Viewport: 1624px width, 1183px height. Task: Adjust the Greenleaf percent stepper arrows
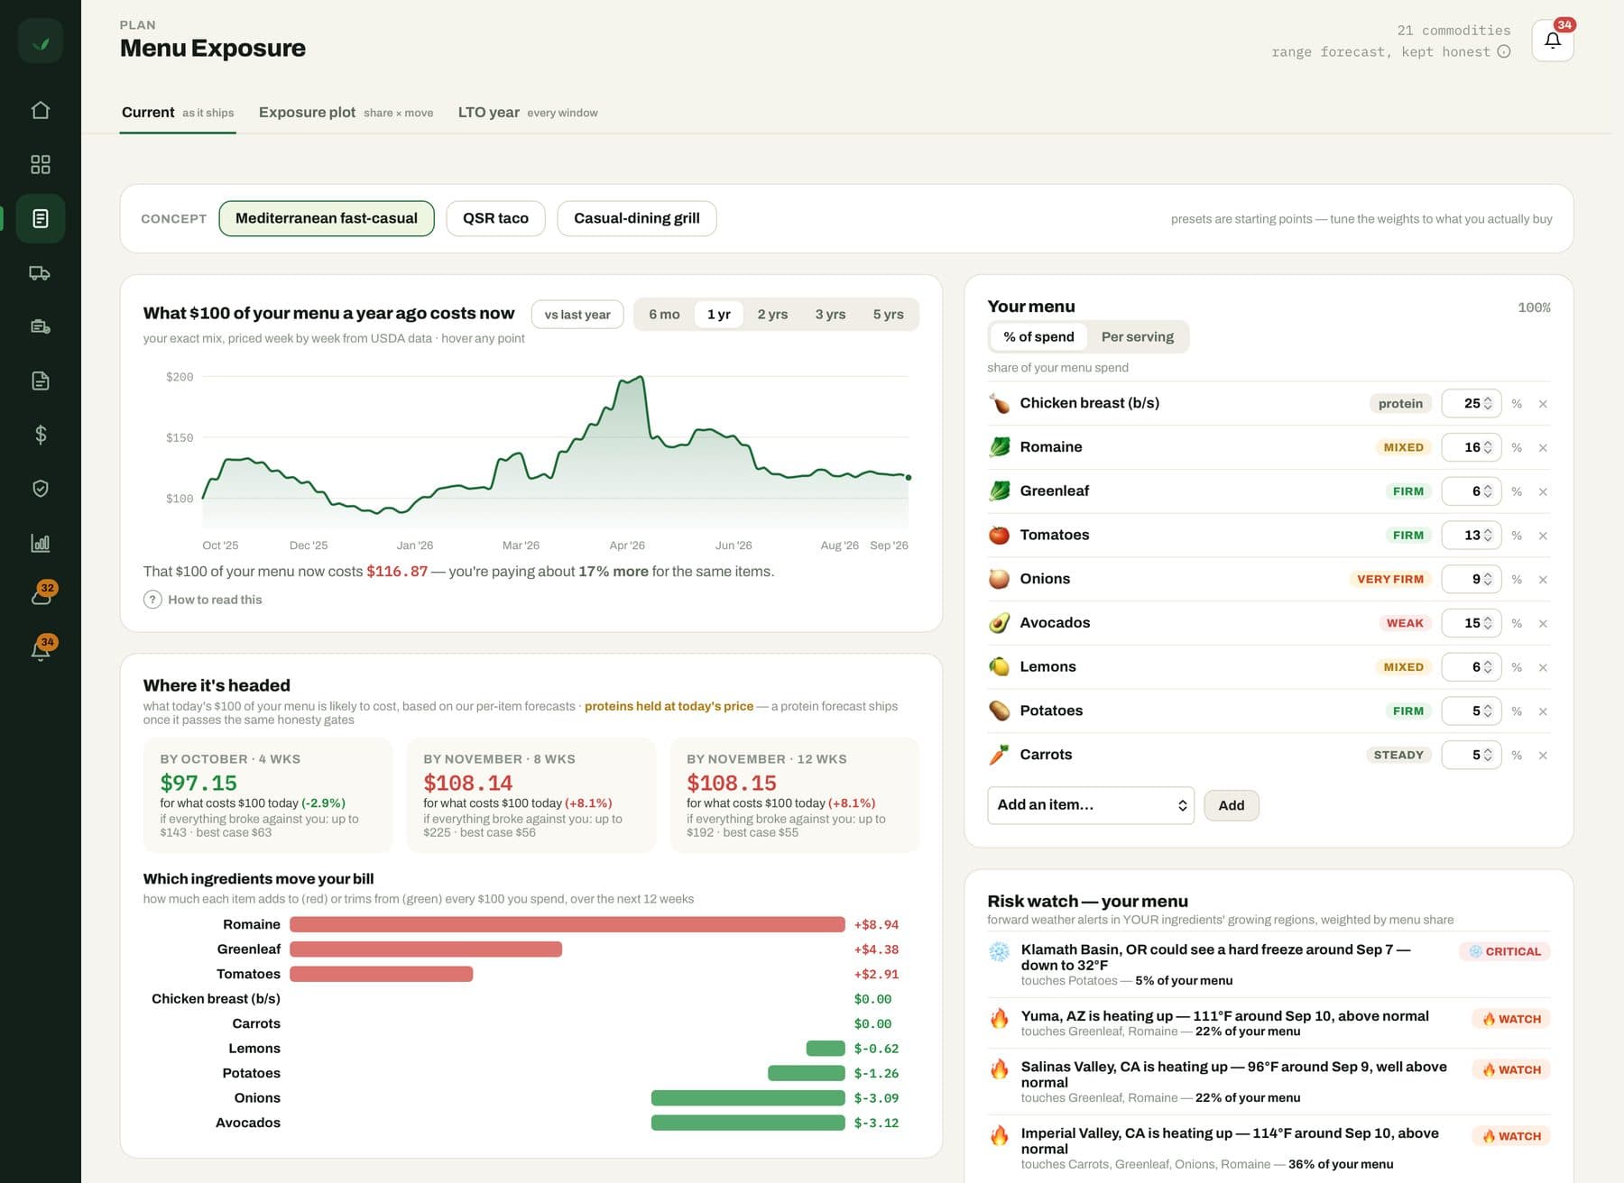pos(1488,491)
